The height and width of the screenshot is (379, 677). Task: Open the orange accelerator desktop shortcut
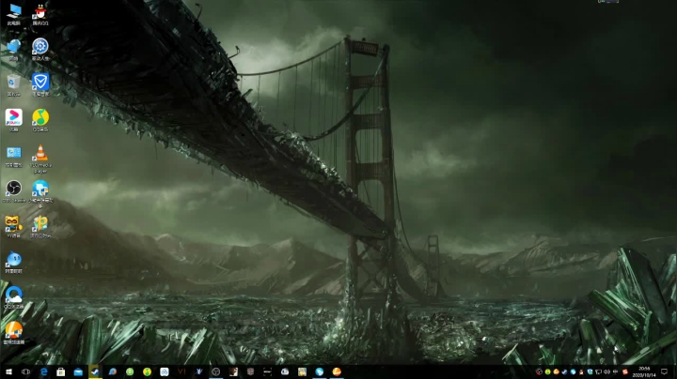pos(14,332)
